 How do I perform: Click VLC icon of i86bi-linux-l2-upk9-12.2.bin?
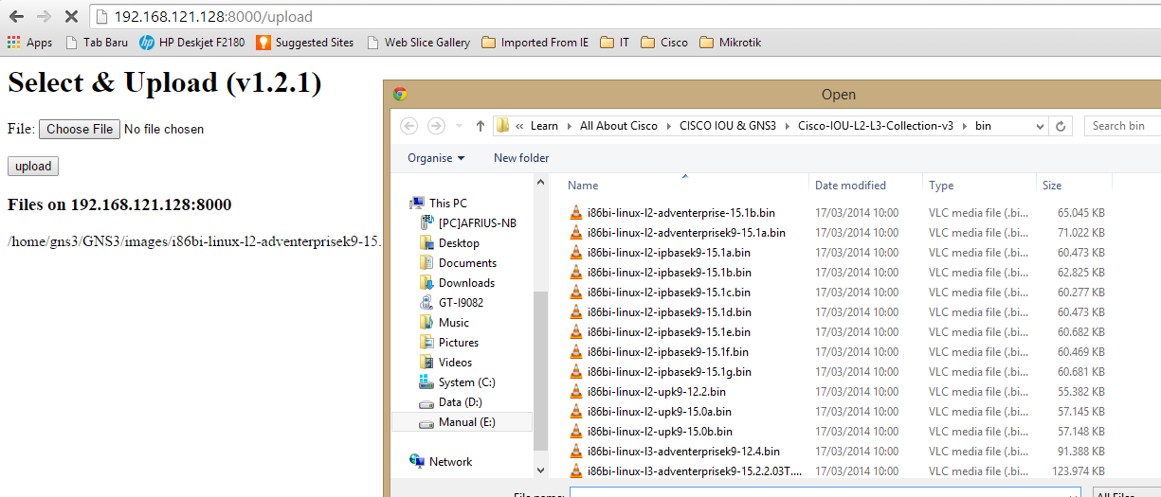tap(576, 392)
